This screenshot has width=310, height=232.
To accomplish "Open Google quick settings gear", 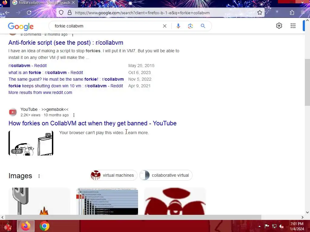I will (x=279, y=26).
